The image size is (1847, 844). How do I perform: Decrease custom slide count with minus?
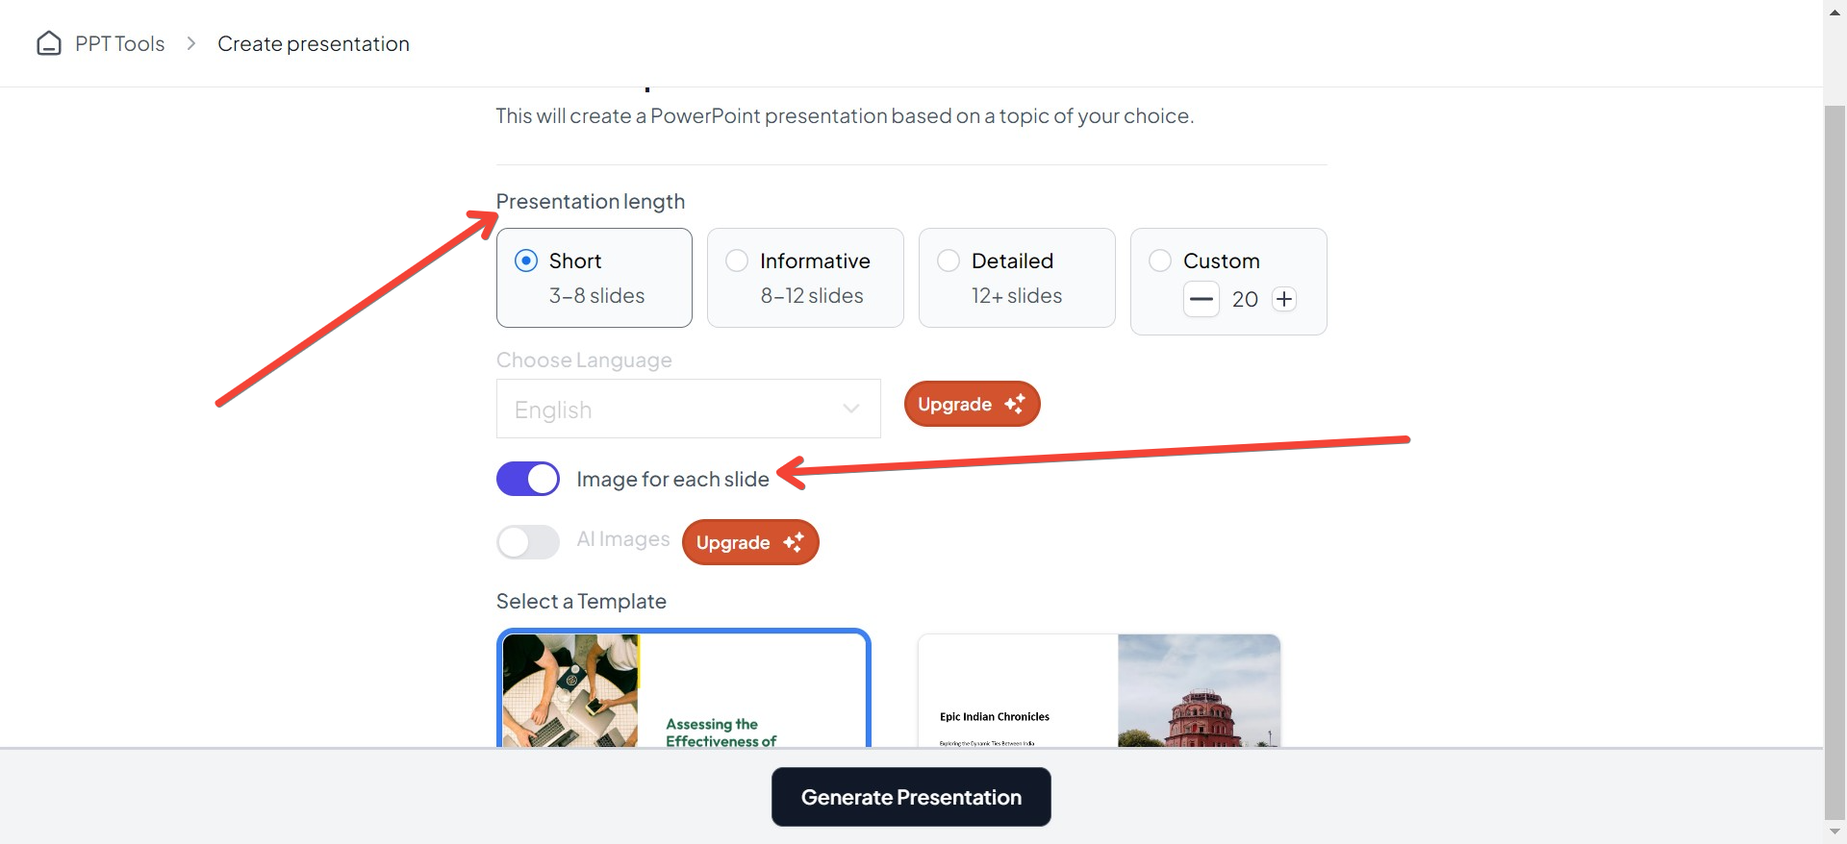[x=1201, y=299]
